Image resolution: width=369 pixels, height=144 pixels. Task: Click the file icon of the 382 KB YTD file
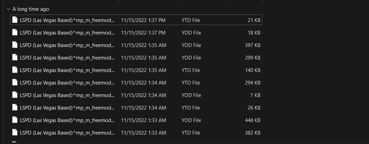[x=15, y=133]
